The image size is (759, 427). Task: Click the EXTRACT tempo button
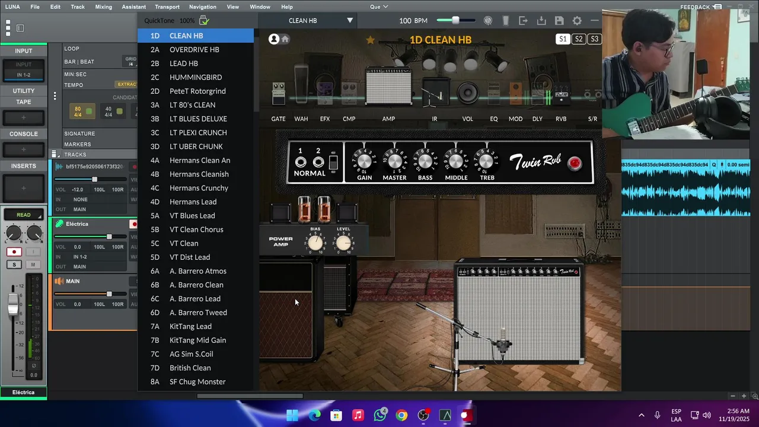click(x=126, y=84)
